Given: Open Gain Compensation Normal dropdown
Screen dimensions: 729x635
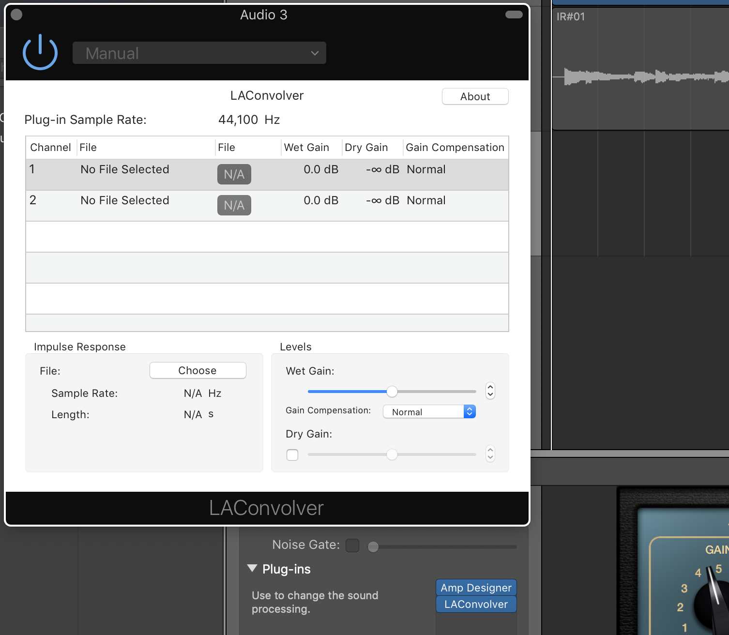Looking at the screenshot, I should (429, 412).
